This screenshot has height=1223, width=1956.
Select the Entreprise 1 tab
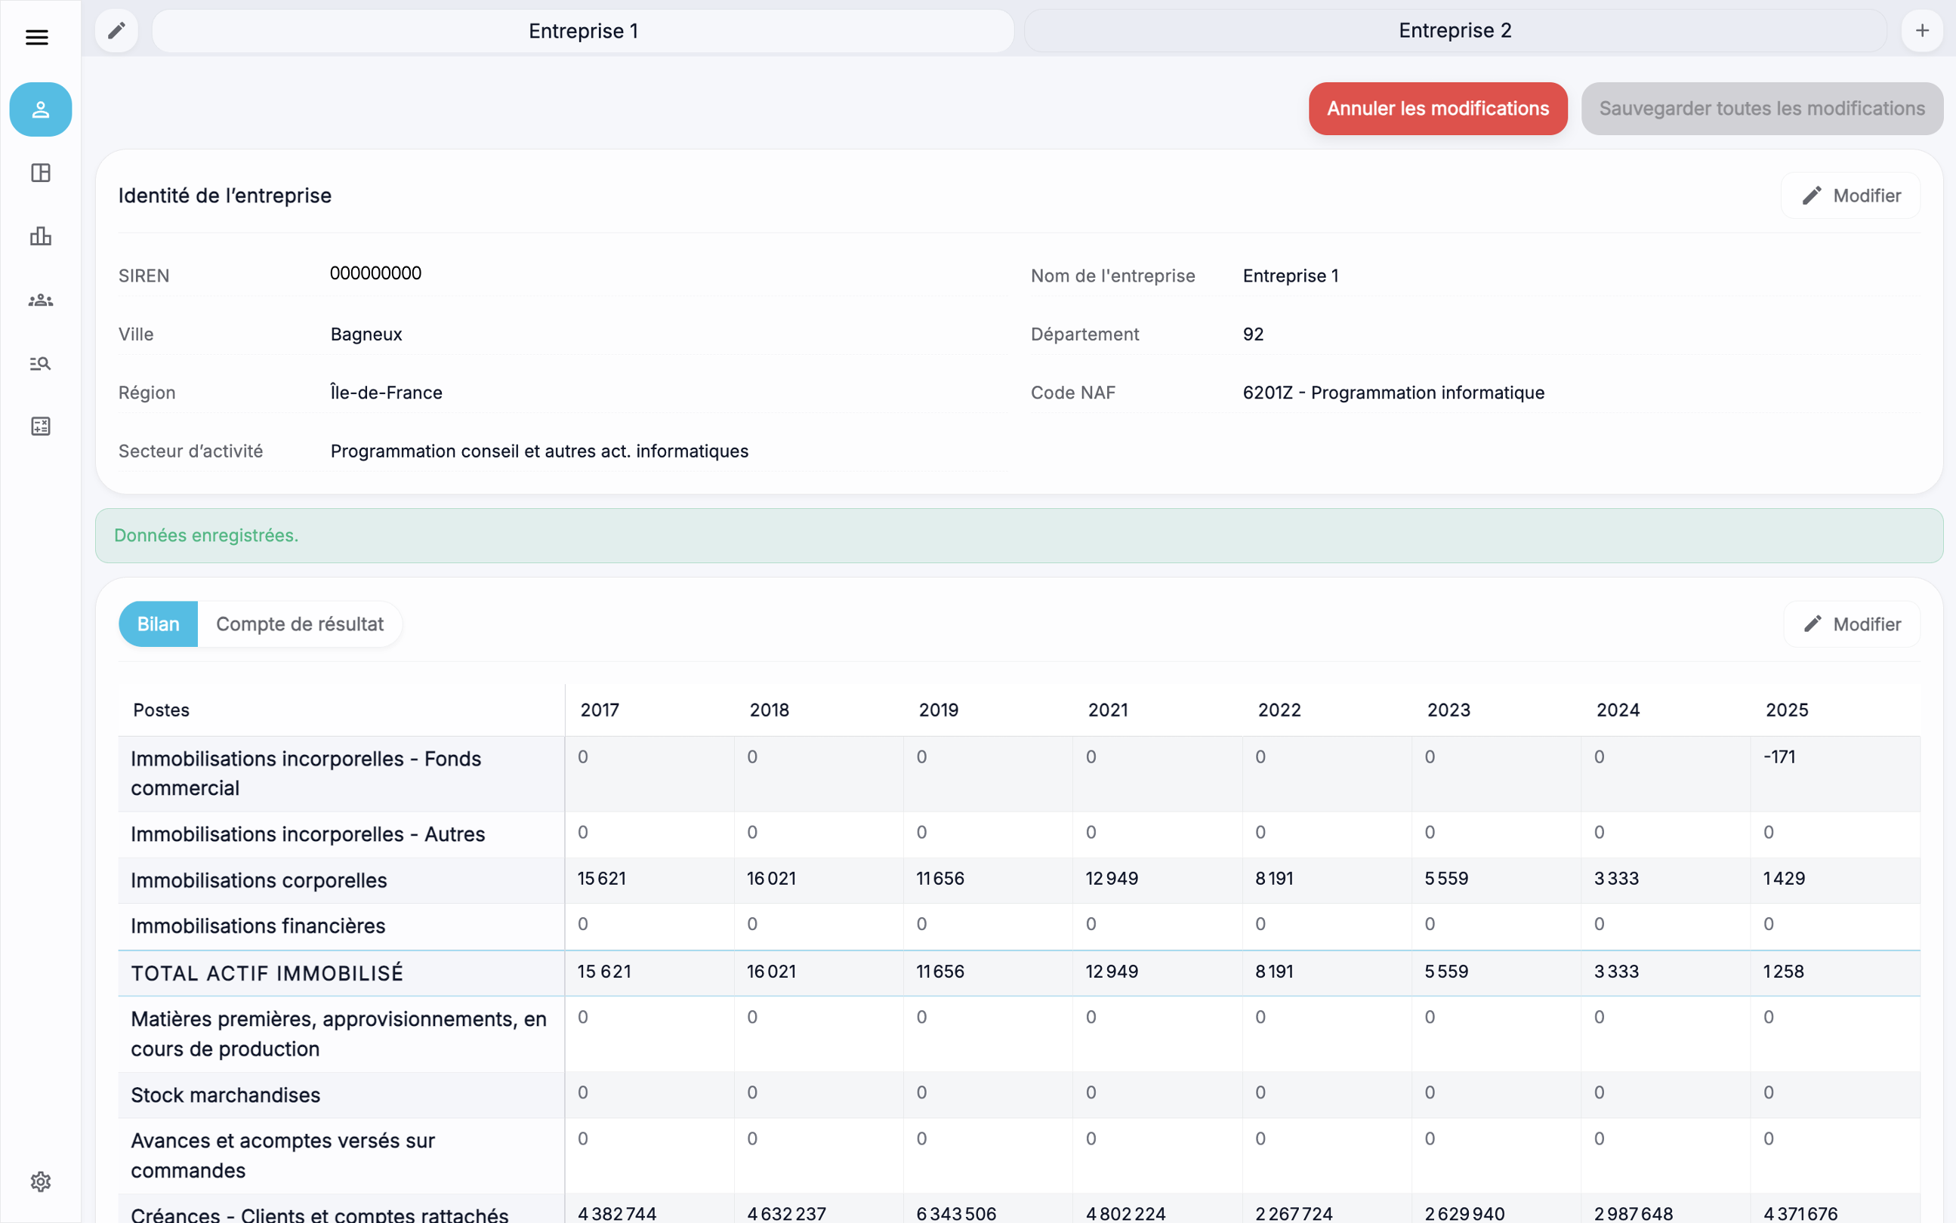pos(582,31)
